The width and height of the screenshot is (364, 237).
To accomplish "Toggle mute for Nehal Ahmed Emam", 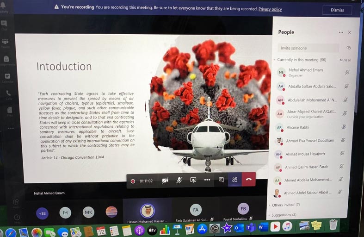I will pos(347,72).
